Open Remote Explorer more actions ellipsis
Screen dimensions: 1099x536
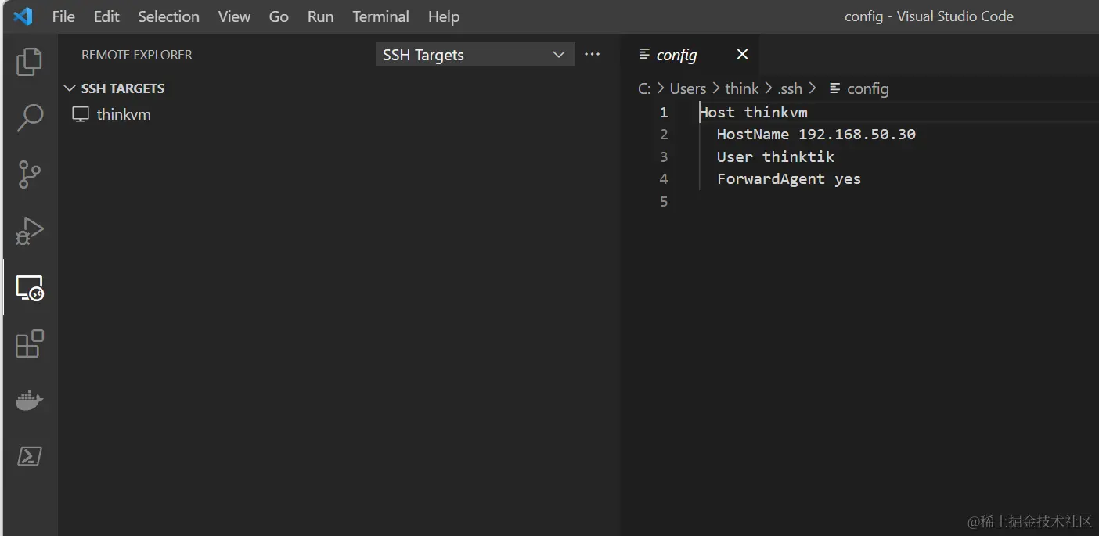coord(593,55)
